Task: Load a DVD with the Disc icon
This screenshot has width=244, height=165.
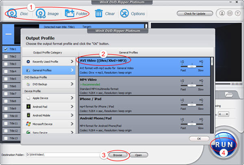Action: [12, 13]
